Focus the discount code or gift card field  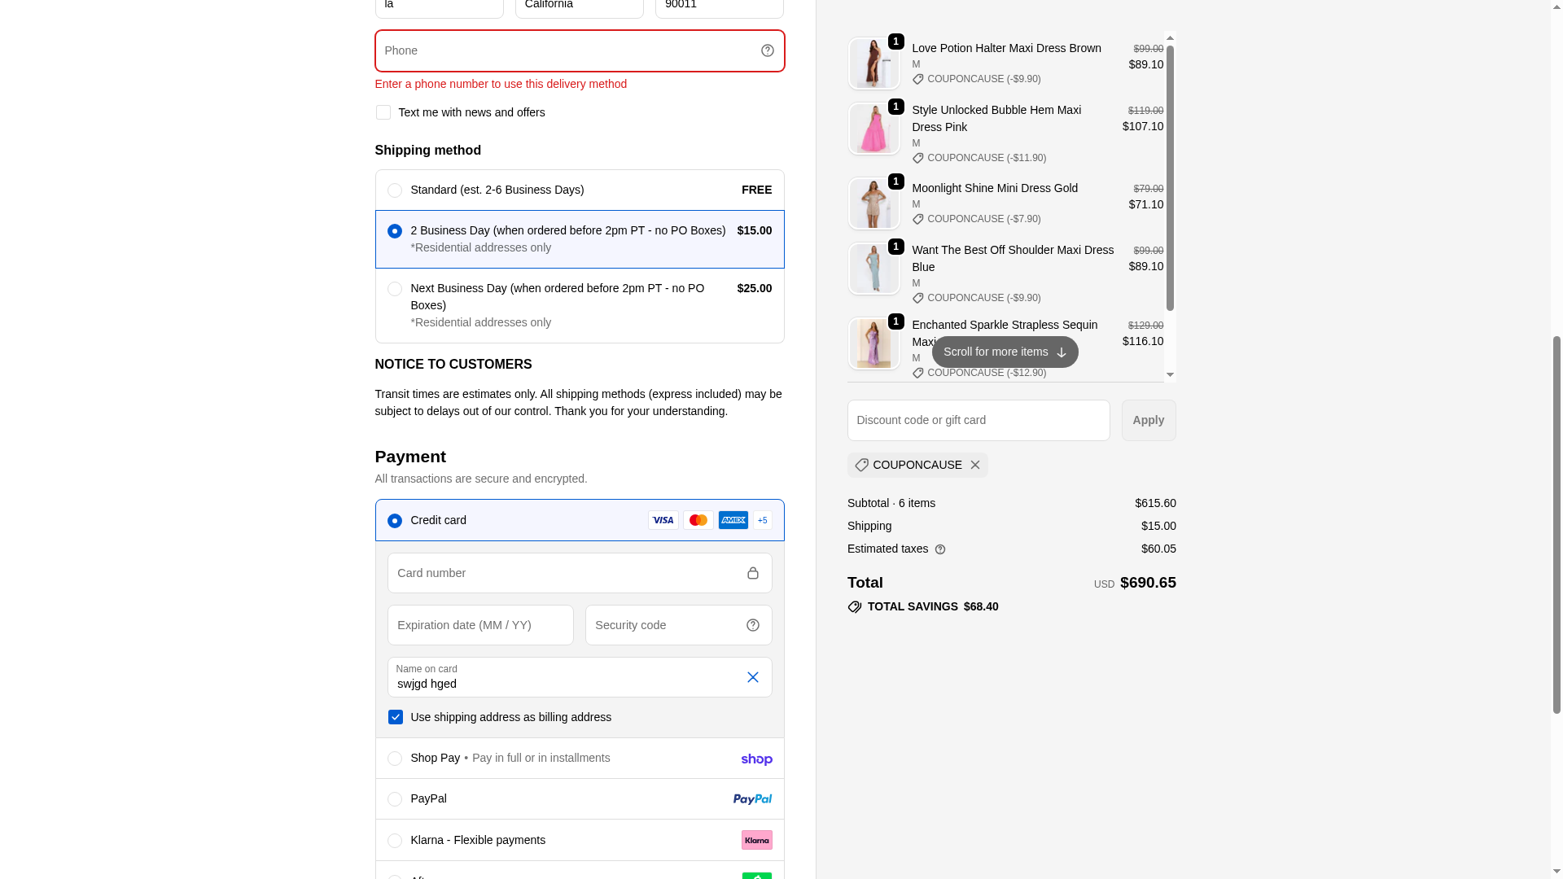pos(978,421)
